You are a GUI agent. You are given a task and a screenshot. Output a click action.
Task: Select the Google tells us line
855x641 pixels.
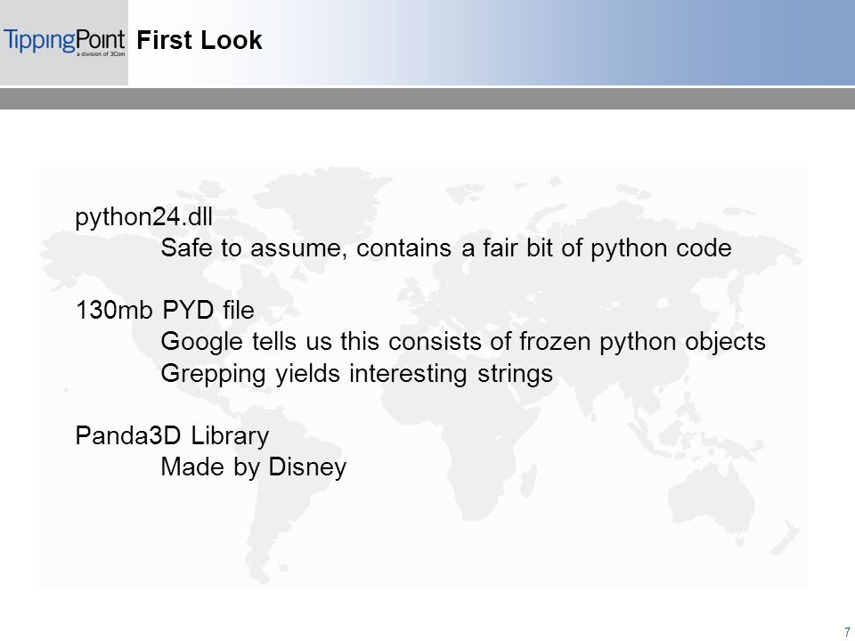463,342
